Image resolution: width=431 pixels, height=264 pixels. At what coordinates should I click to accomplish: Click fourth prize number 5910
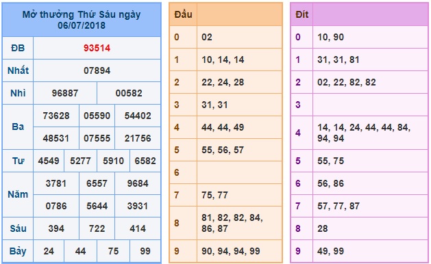coord(113,161)
